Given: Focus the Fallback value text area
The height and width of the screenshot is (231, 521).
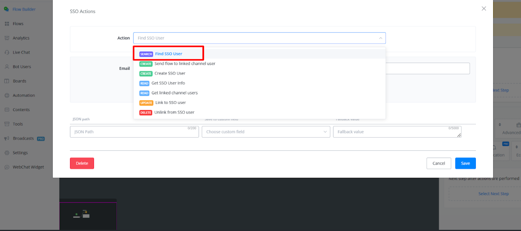Looking at the screenshot, I should (396, 132).
